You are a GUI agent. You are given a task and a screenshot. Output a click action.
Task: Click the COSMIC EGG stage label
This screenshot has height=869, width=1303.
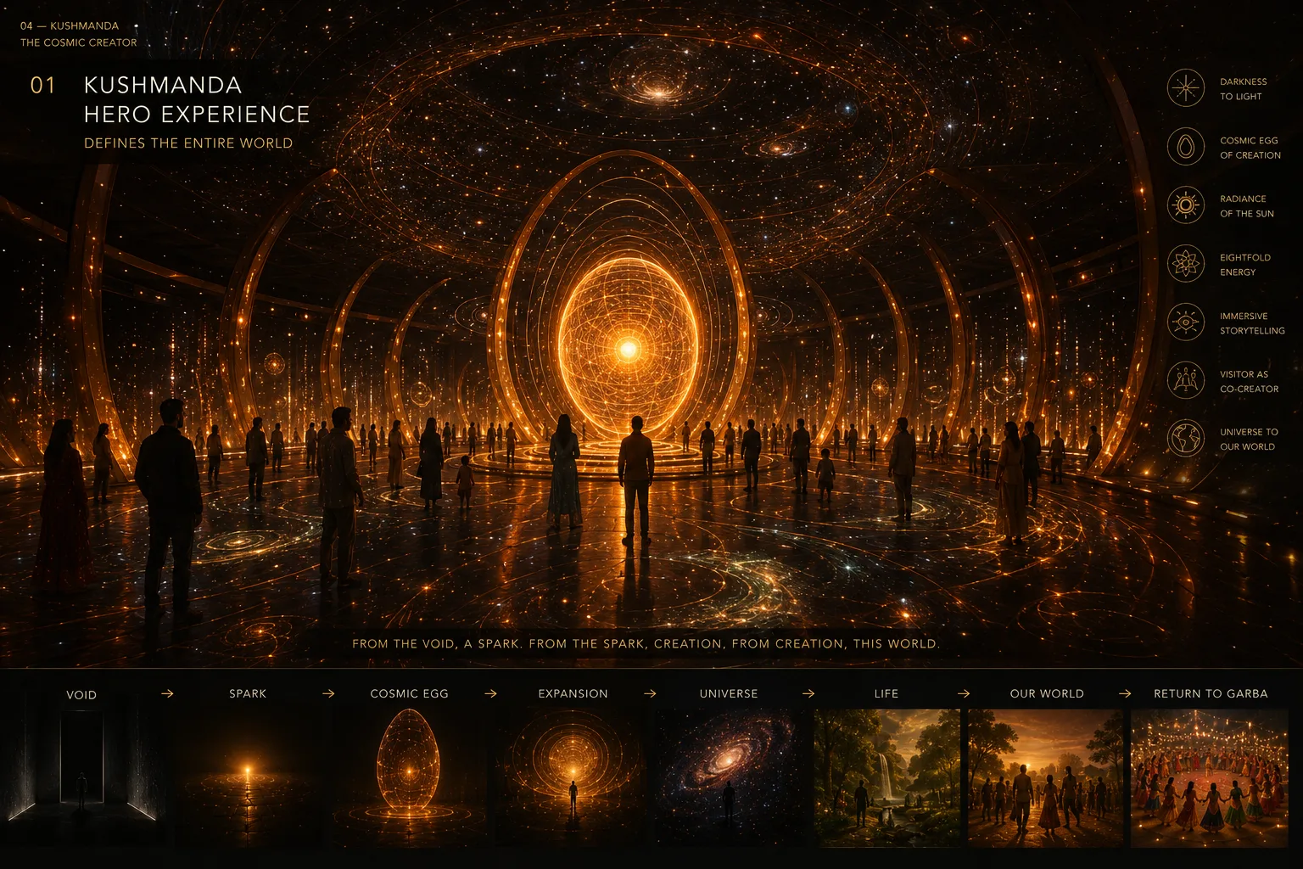(409, 693)
